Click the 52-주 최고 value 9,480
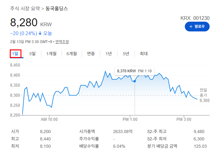Image resolution: width=224 pixels, height=155 pixels. (x=199, y=132)
